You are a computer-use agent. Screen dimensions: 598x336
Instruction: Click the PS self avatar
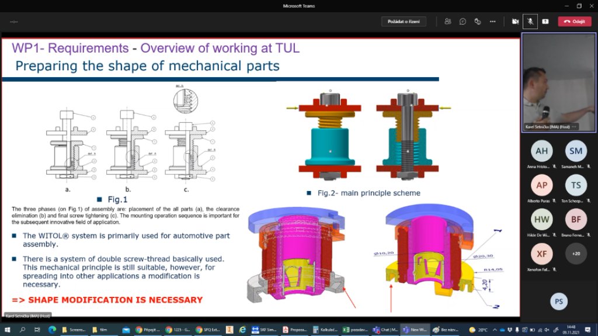point(558,301)
